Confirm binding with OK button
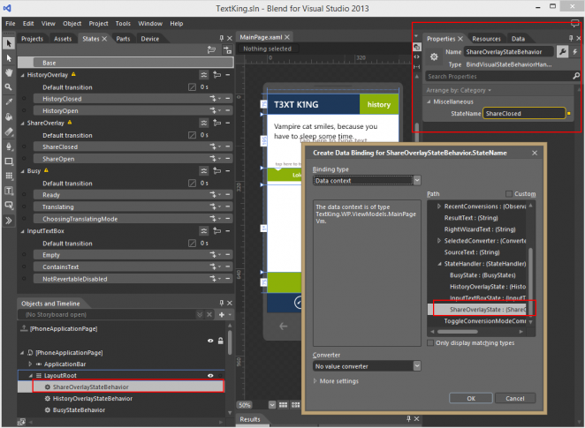 (471, 398)
